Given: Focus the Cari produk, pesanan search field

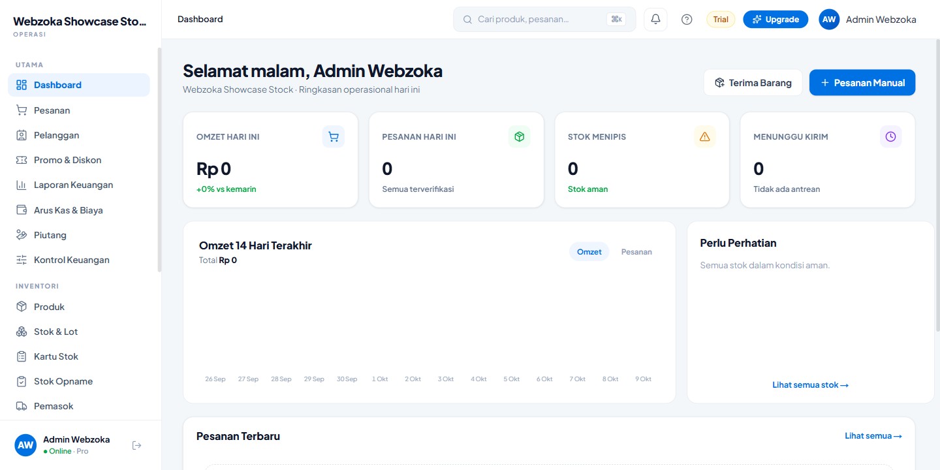Looking at the screenshot, I should coord(544,20).
